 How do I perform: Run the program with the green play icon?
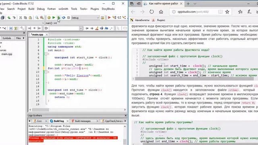[x=54, y=18]
